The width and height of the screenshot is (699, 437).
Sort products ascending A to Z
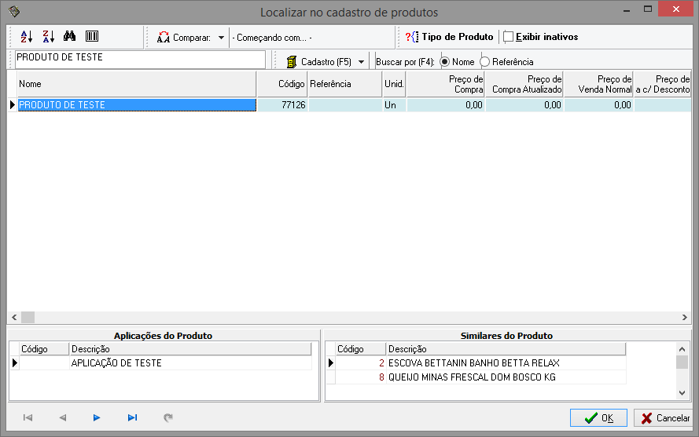(x=26, y=37)
